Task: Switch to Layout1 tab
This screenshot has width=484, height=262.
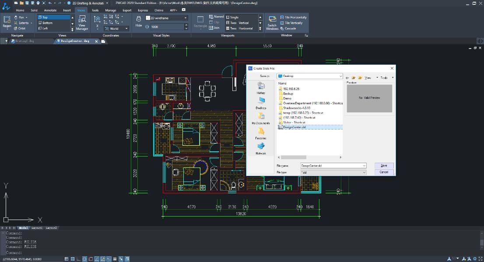Action: coord(37,228)
